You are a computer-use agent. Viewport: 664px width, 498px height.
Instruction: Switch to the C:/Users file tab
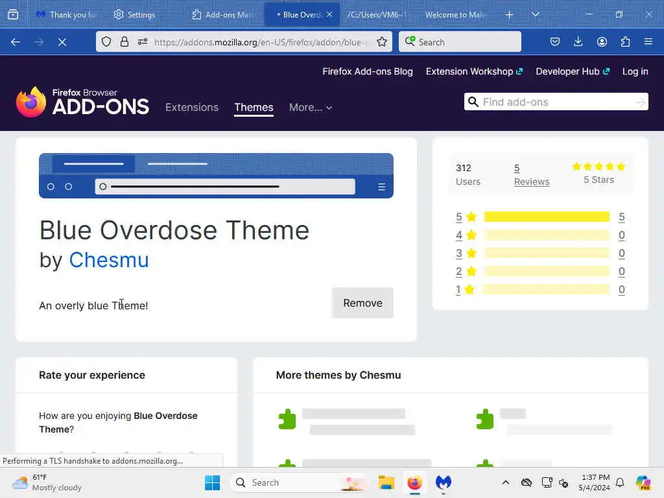coord(376,15)
